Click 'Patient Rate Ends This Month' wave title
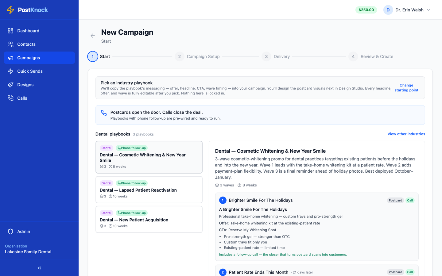This screenshot has width=442, height=276. [x=258, y=272]
